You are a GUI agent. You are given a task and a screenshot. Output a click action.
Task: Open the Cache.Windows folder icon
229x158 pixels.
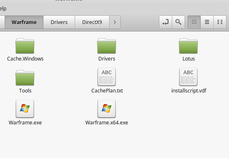(25, 46)
